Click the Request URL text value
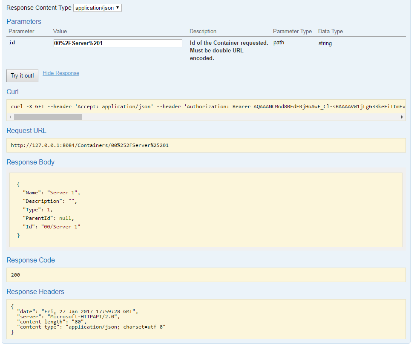Viewport: 414px width, 346px height. tap(90, 145)
